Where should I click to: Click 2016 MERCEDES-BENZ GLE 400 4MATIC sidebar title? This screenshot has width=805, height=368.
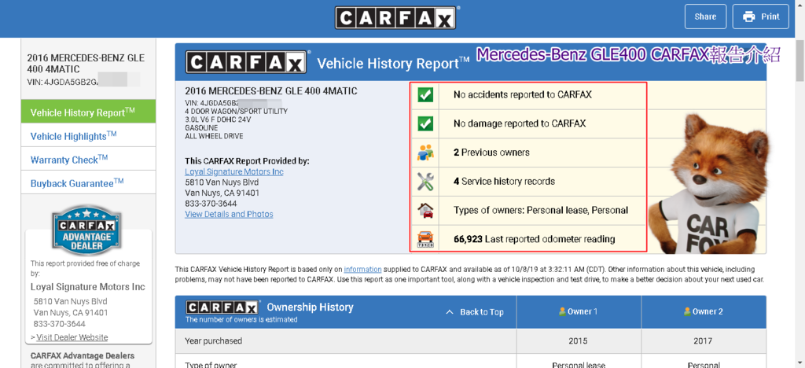click(x=86, y=63)
